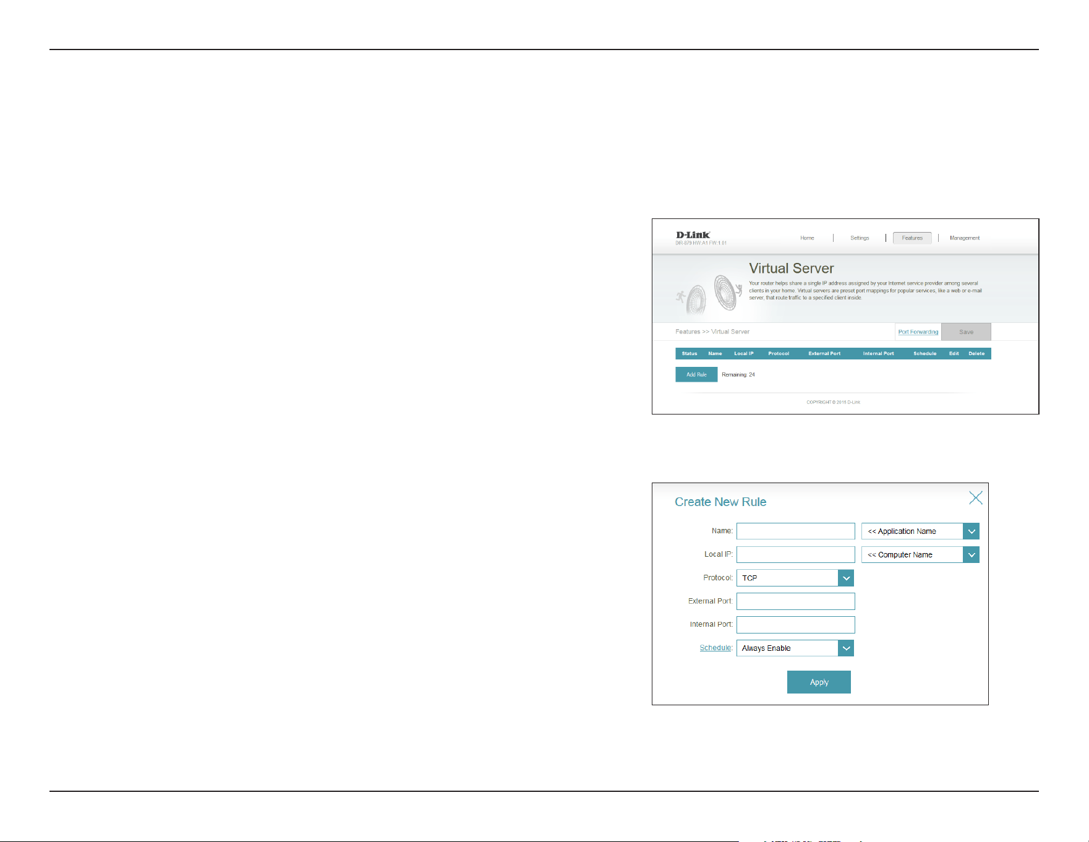Click the Delete column header
The width and height of the screenshot is (1089, 842).
point(976,354)
